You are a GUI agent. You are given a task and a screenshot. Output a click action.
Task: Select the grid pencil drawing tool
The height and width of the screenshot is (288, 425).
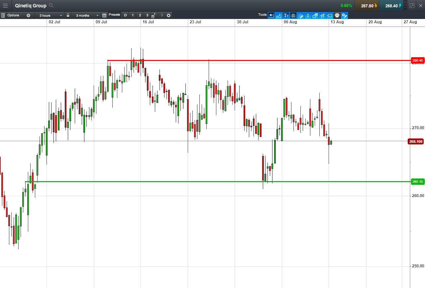pyautogui.click(x=300, y=15)
